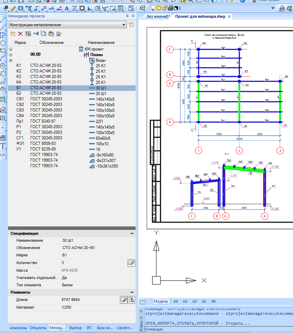This screenshot has height=333, width=293.
Task: Click delete button next to Длина
Action: [132, 300]
